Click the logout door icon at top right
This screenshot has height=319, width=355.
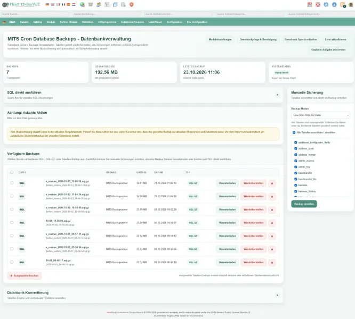pos(351,4)
